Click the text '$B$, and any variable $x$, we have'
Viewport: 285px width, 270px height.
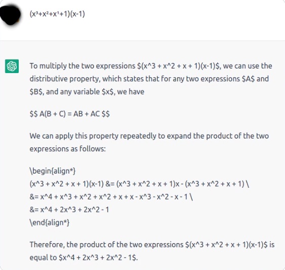coord(87,92)
